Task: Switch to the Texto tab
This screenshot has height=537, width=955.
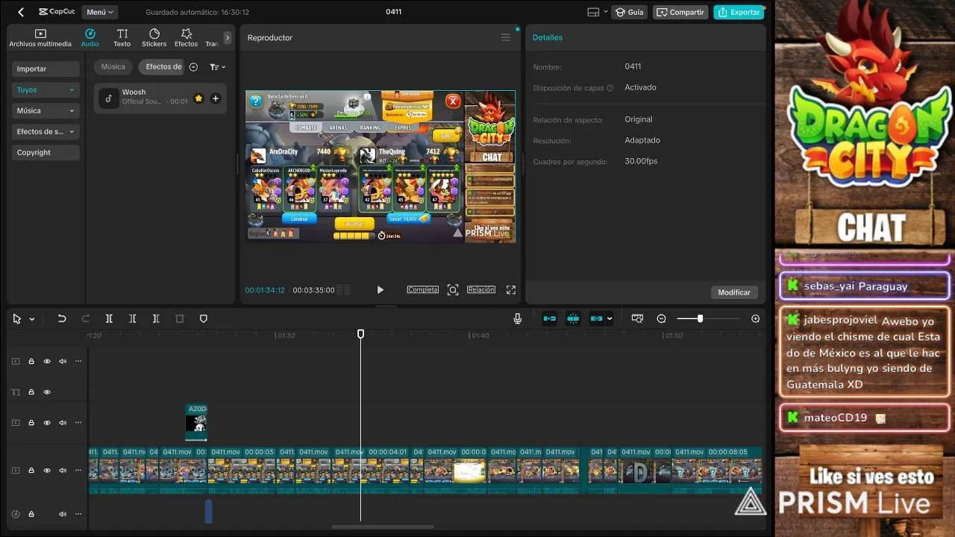Action: coord(122,38)
